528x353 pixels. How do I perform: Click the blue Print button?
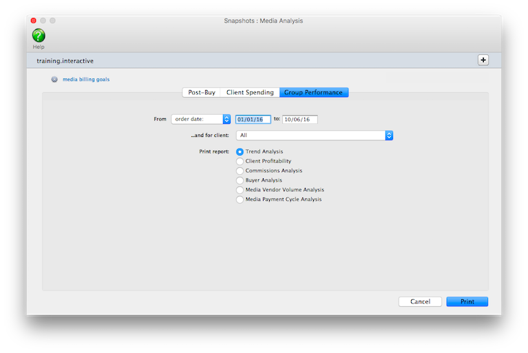pos(467,301)
